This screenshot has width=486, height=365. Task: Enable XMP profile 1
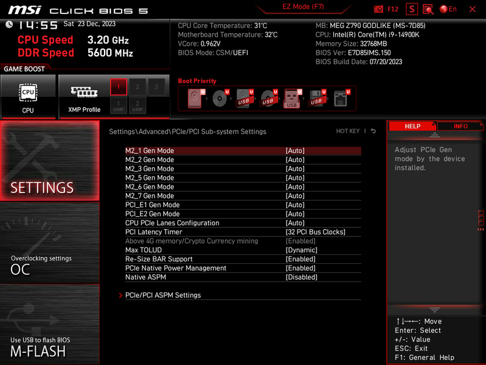[x=119, y=87]
